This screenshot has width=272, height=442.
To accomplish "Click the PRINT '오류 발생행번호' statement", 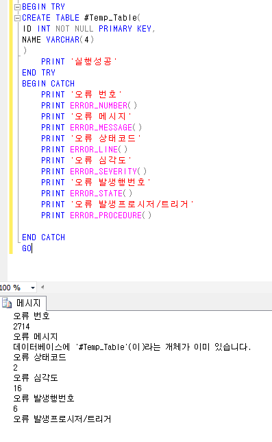I will coord(96,183).
